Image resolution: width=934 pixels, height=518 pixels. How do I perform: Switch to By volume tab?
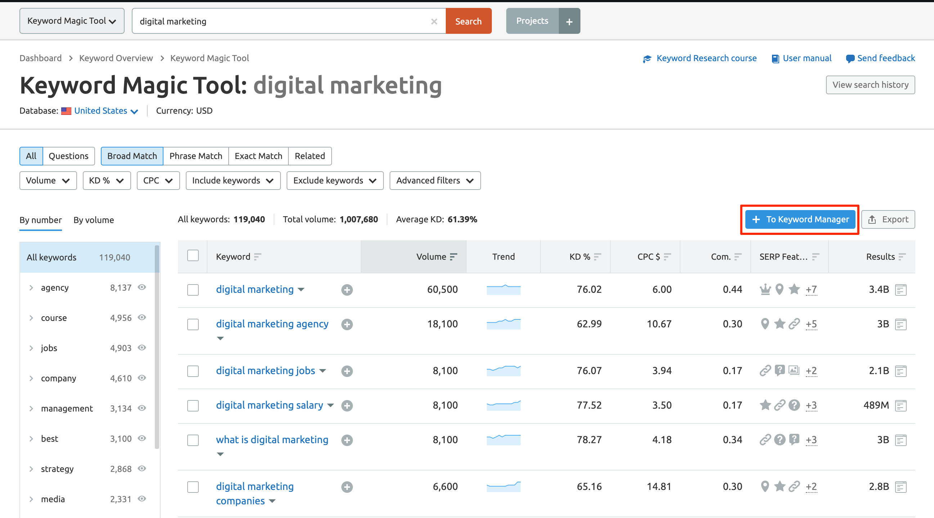click(x=94, y=220)
